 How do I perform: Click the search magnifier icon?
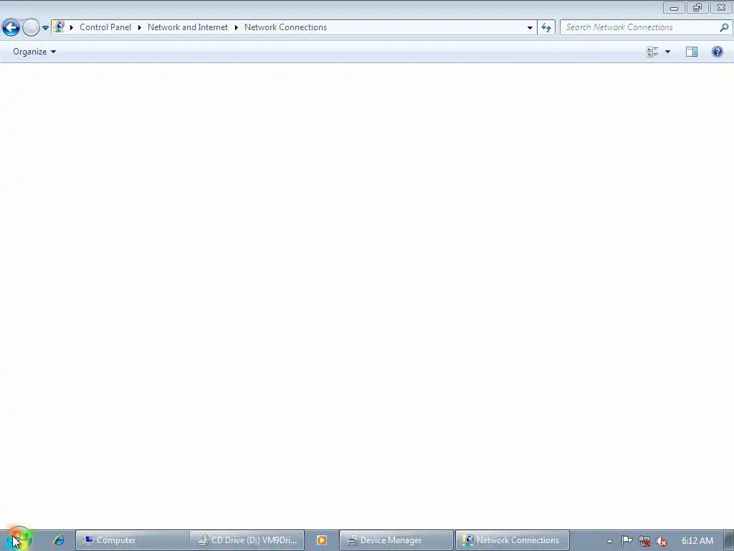[x=724, y=27]
